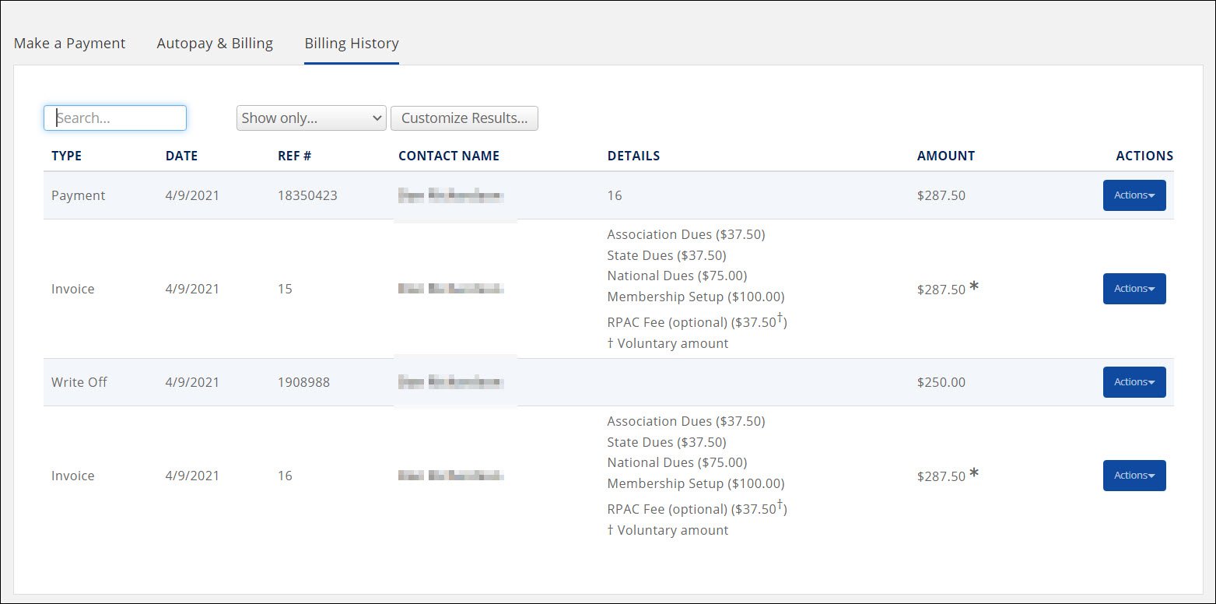Click the asterisk beside Invoice 16 amount

click(973, 475)
